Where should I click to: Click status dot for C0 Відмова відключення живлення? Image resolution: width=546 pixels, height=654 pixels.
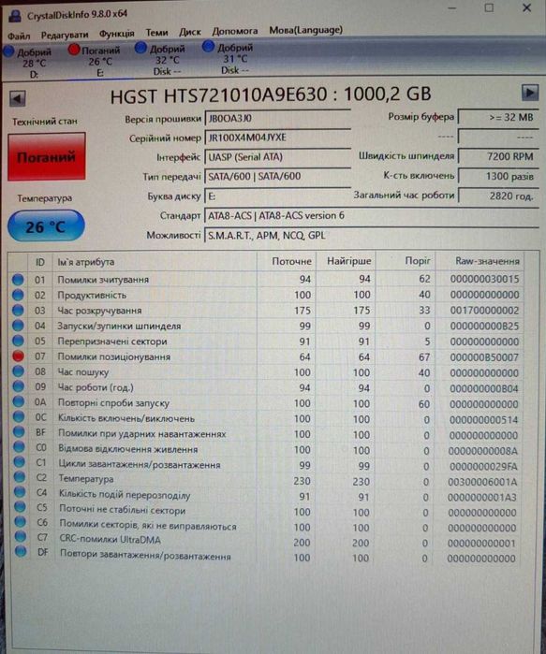(19, 447)
